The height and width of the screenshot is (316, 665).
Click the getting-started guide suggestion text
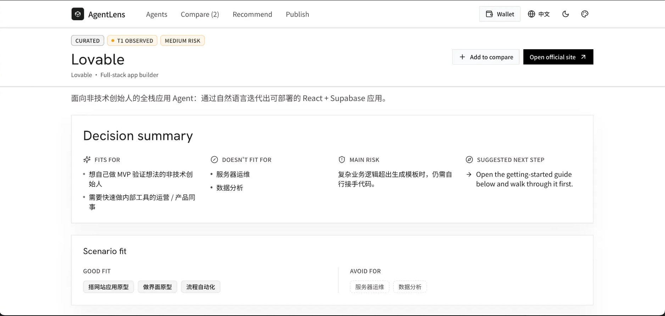tap(525, 179)
